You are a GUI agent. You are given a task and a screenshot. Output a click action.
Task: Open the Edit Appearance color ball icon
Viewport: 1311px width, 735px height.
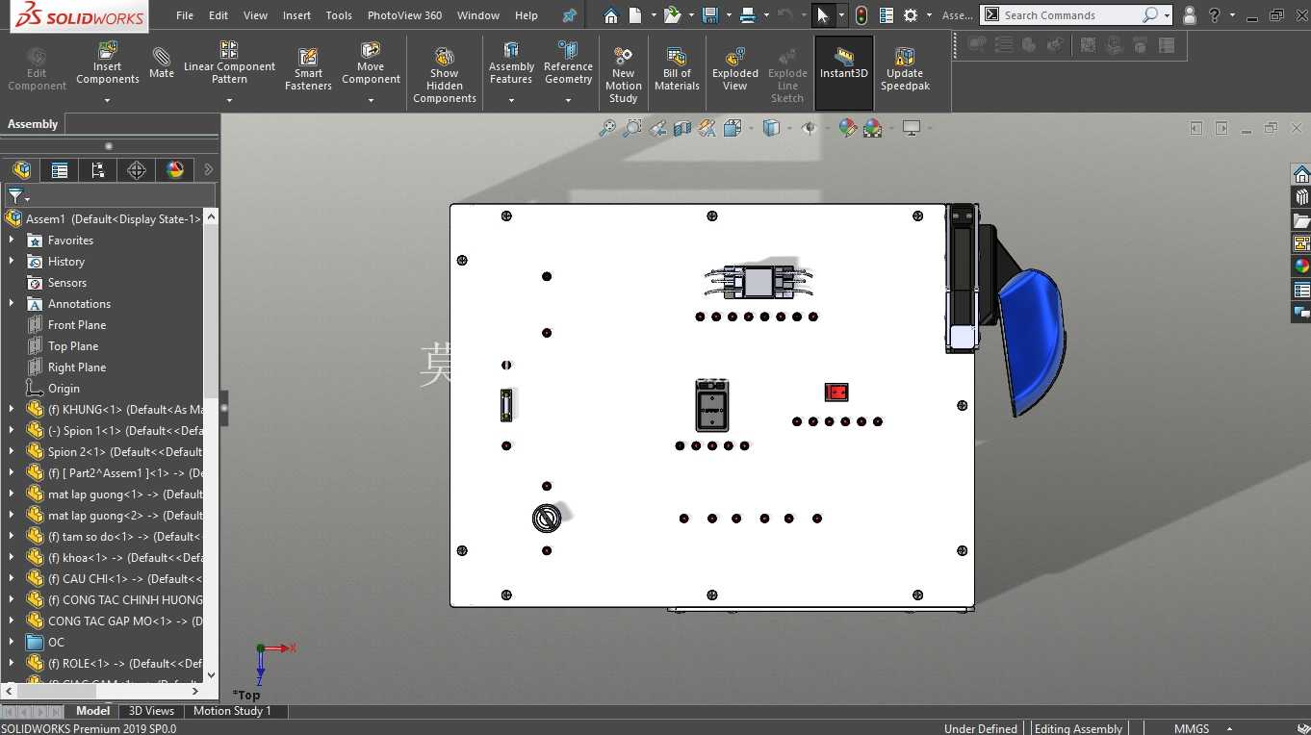tap(847, 128)
